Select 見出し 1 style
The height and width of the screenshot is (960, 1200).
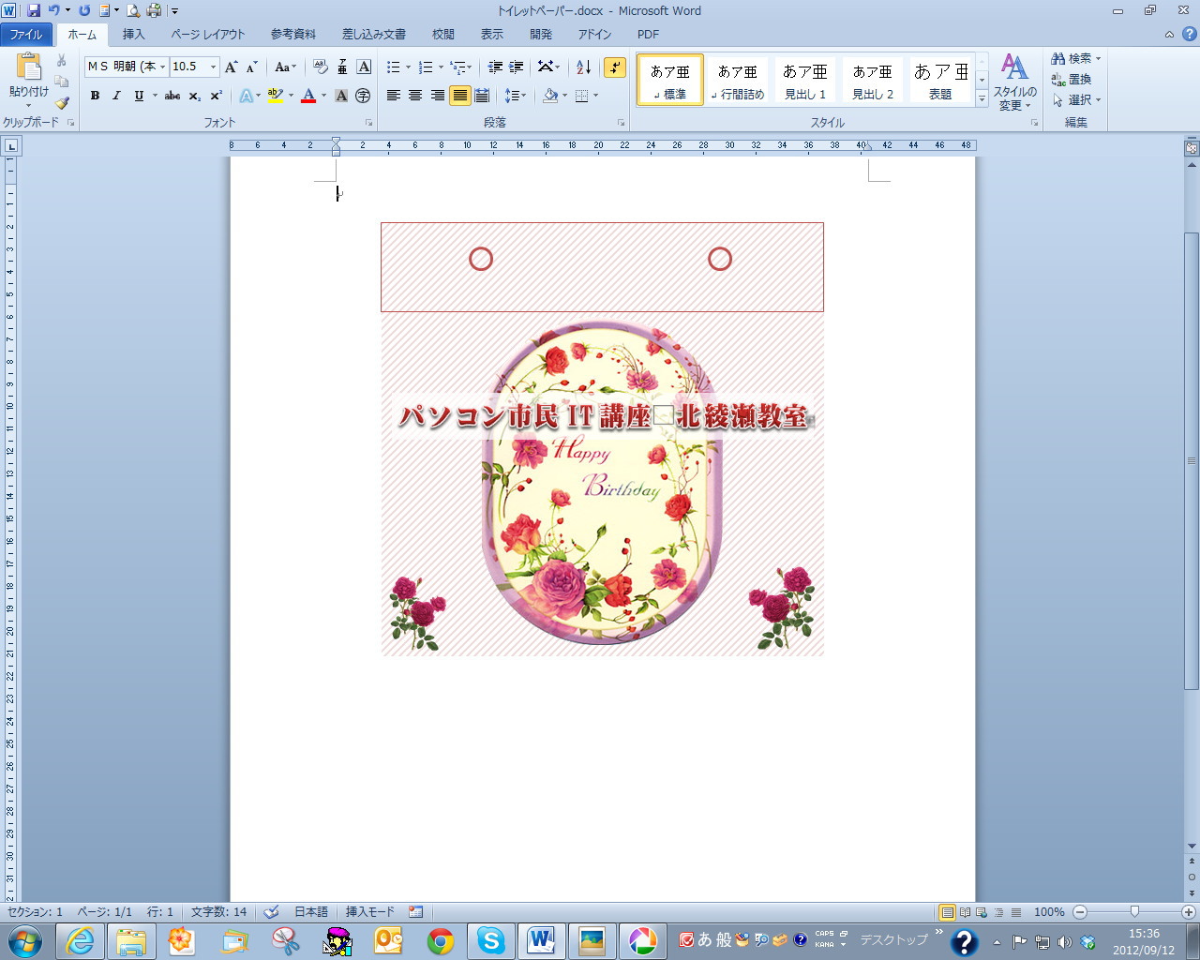(x=805, y=80)
